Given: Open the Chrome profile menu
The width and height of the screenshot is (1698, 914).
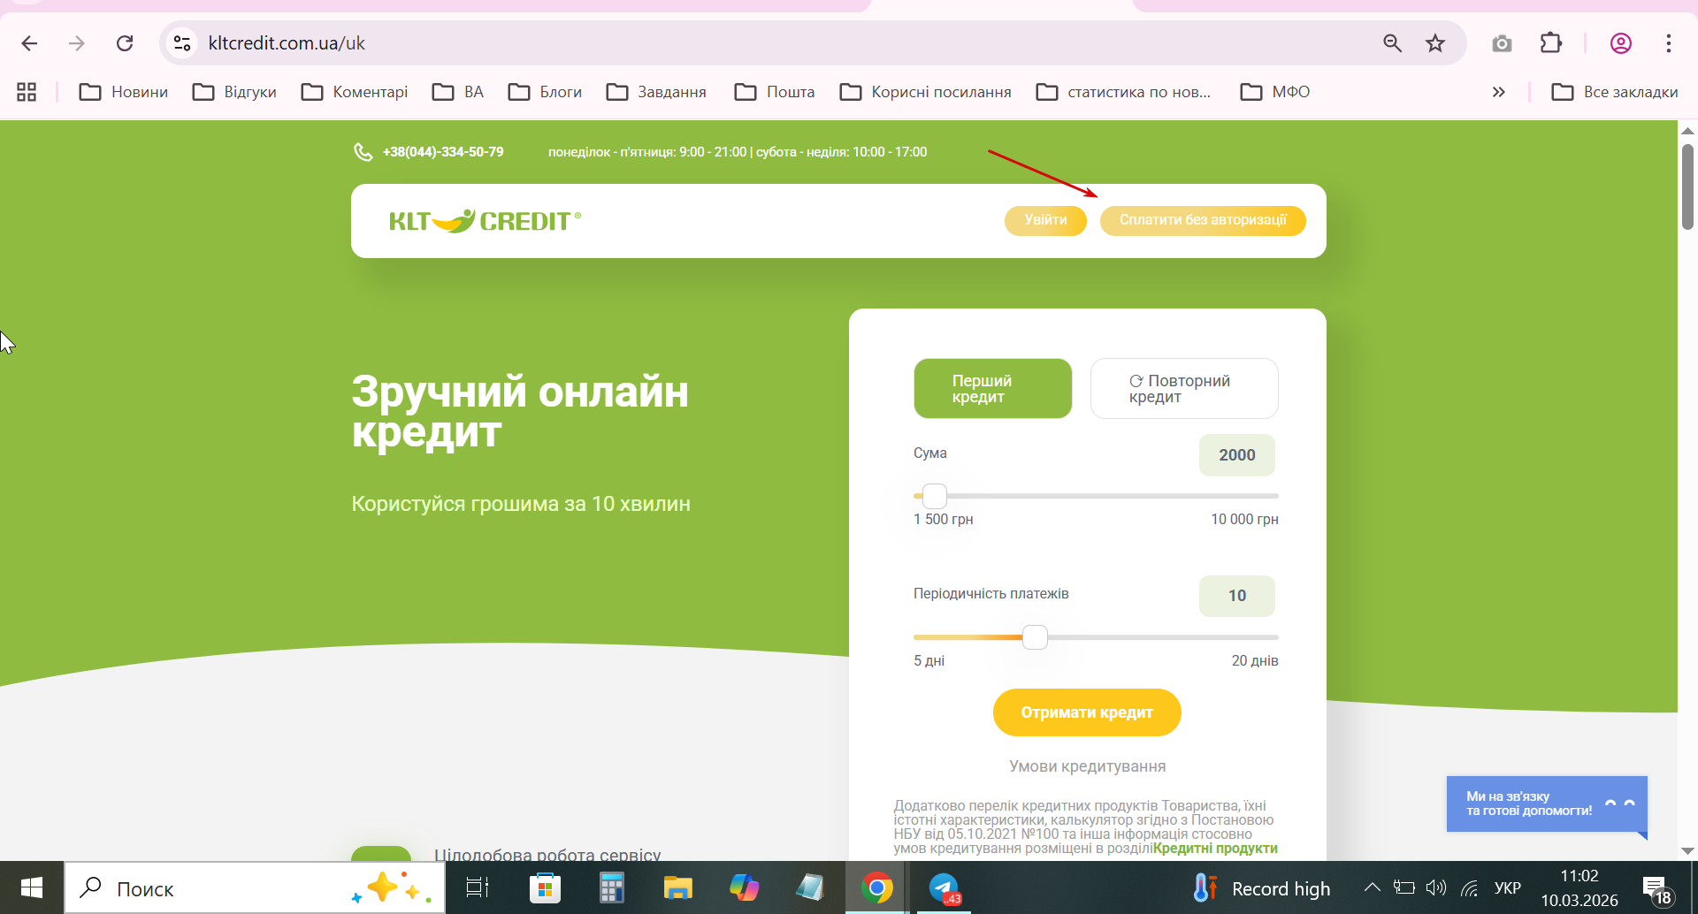Looking at the screenshot, I should click(x=1621, y=43).
